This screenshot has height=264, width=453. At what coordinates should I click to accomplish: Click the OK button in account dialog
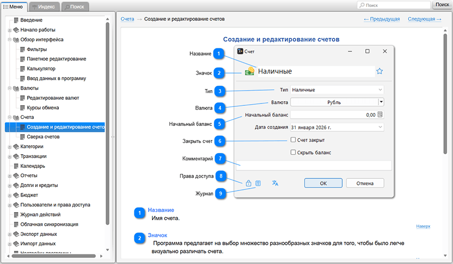point(323,183)
